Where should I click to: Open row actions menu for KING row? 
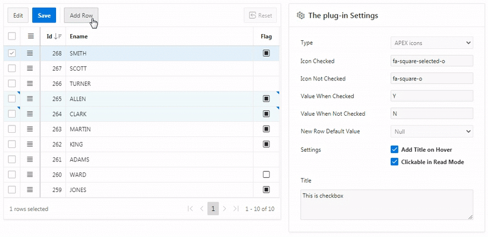[x=30, y=144]
